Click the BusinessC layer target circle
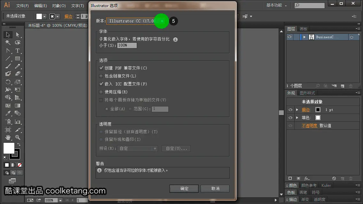Viewport: 363px width, 204px height. [x=351, y=37]
